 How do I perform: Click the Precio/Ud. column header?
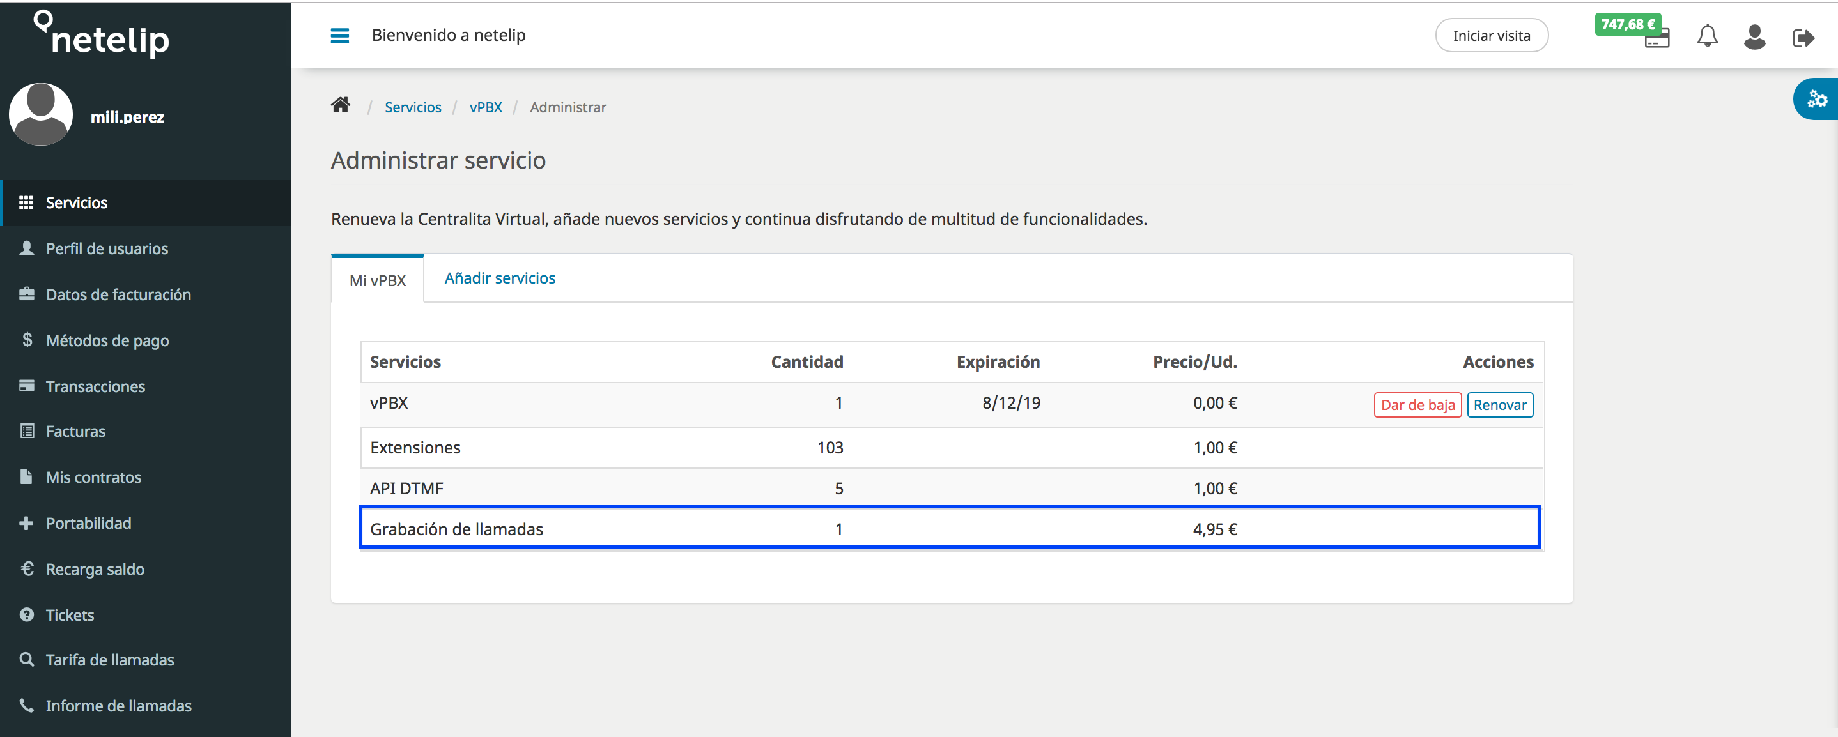[x=1195, y=362]
